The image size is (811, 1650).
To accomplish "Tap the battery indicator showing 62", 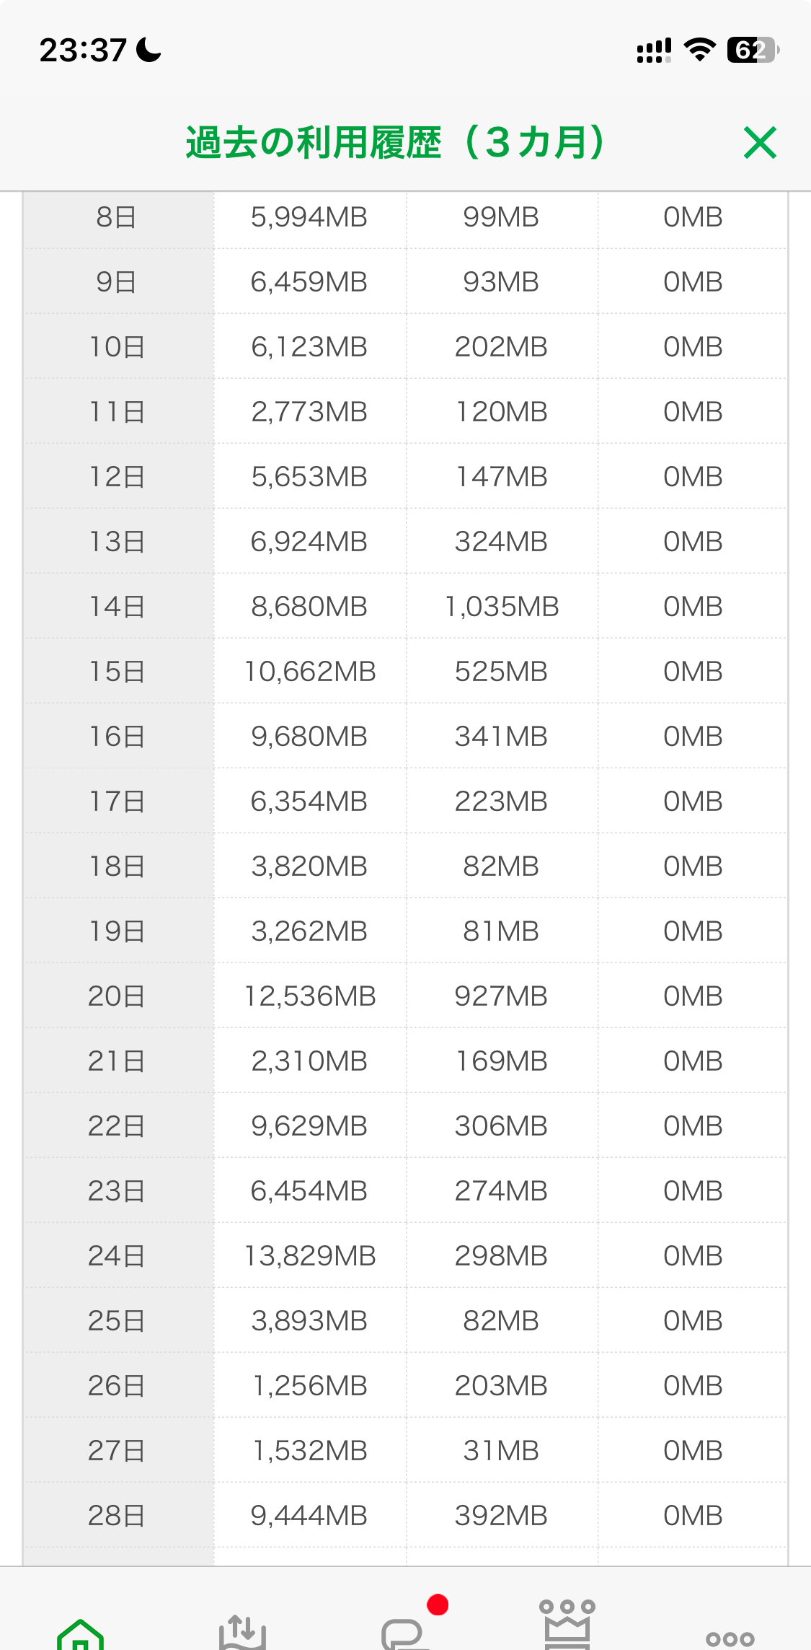I will point(753,50).
